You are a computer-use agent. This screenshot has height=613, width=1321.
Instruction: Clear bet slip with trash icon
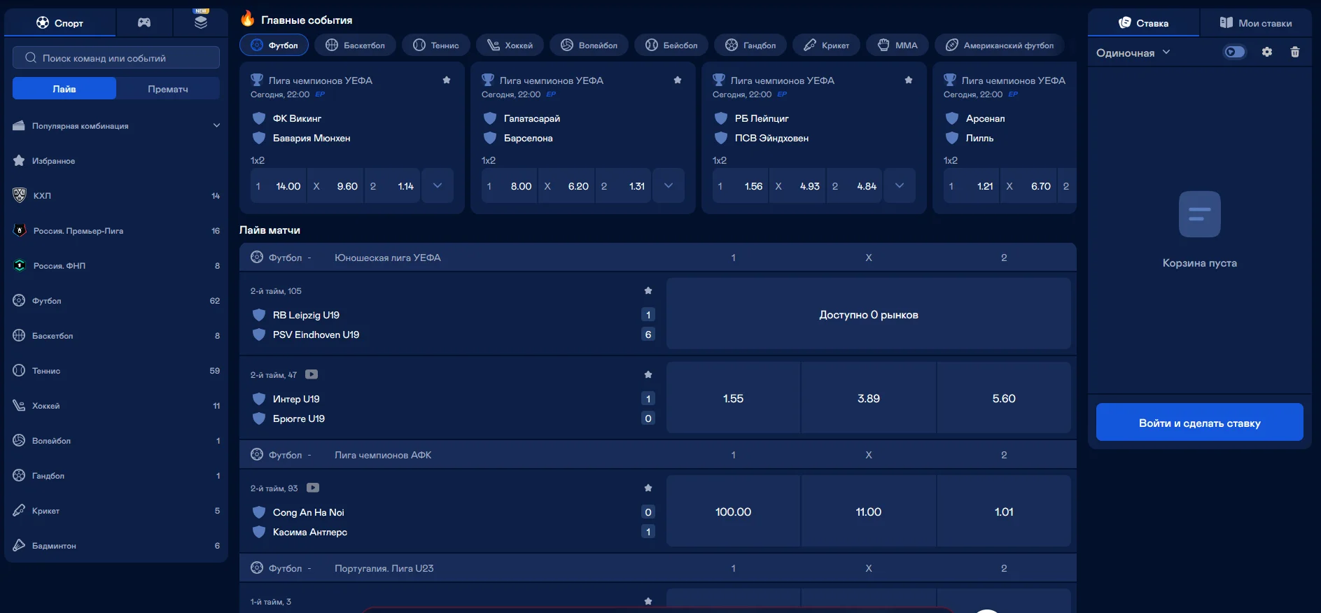coord(1295,52)
